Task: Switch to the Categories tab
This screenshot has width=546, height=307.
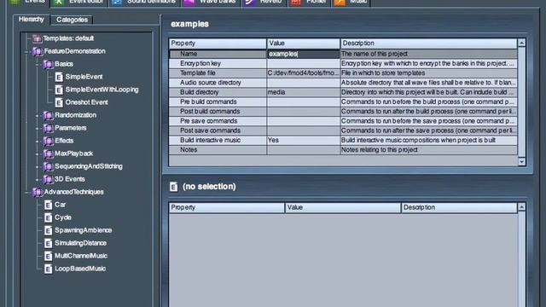Action: (72, 20)
